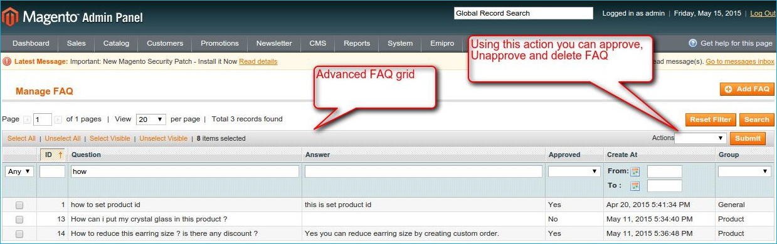Click the Magento logo icon
The height and width of the screenshot is (244, 777).
click(9, 16)
